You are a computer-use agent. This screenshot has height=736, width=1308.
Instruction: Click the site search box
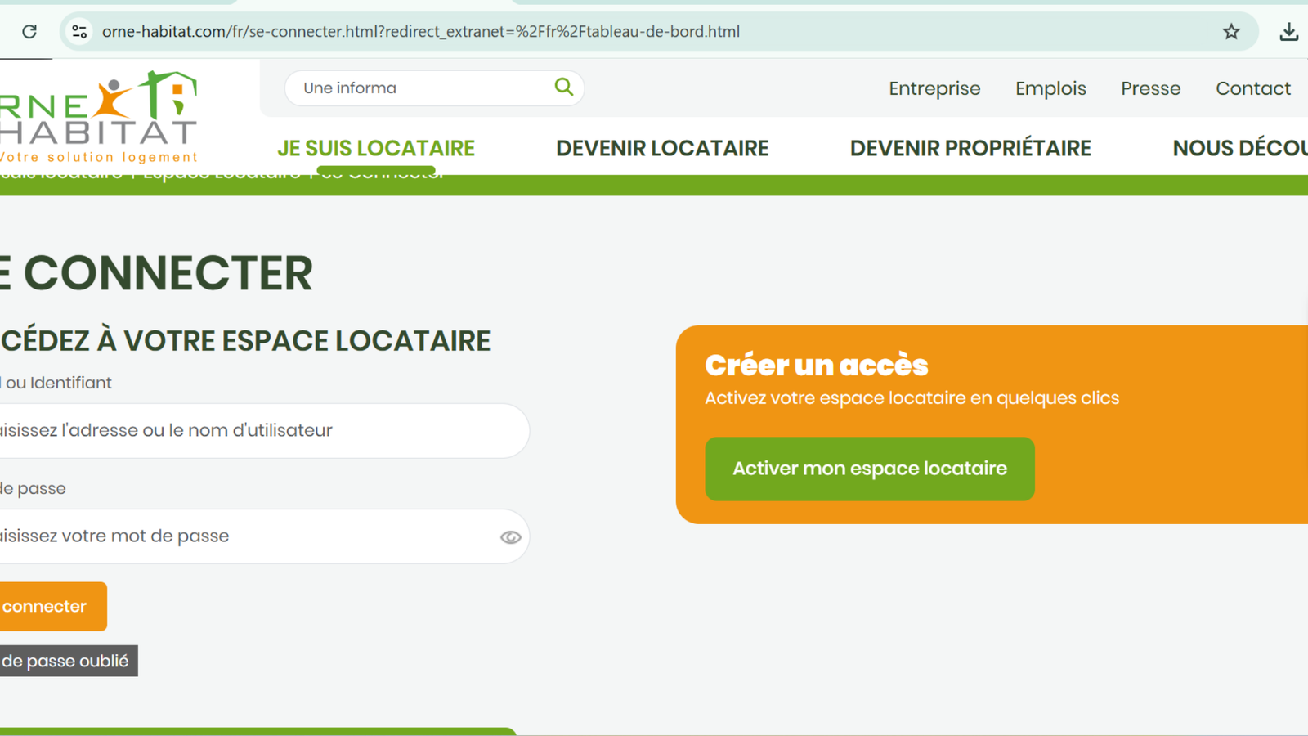[x=434, y=88]
